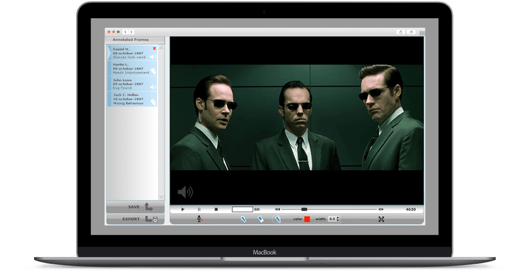Step forward one frame with the forward icon
The width and height of the screenshot is (531, 274).
[x=381, y=209]
